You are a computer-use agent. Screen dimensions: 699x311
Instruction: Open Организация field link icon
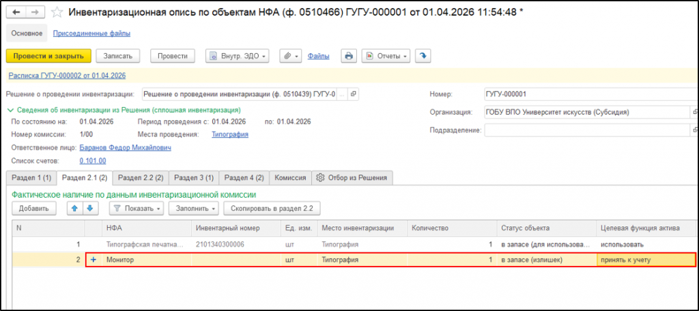694,113
